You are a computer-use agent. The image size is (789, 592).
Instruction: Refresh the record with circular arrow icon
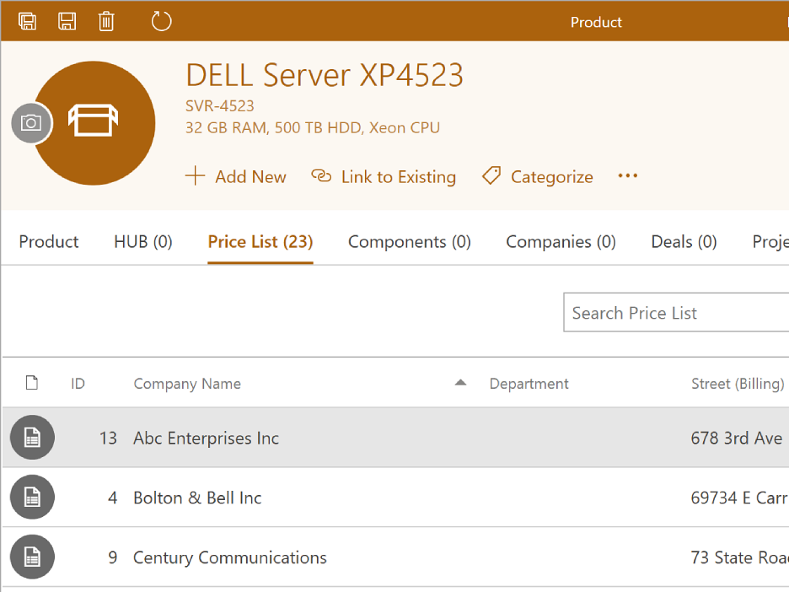[162, 21]
